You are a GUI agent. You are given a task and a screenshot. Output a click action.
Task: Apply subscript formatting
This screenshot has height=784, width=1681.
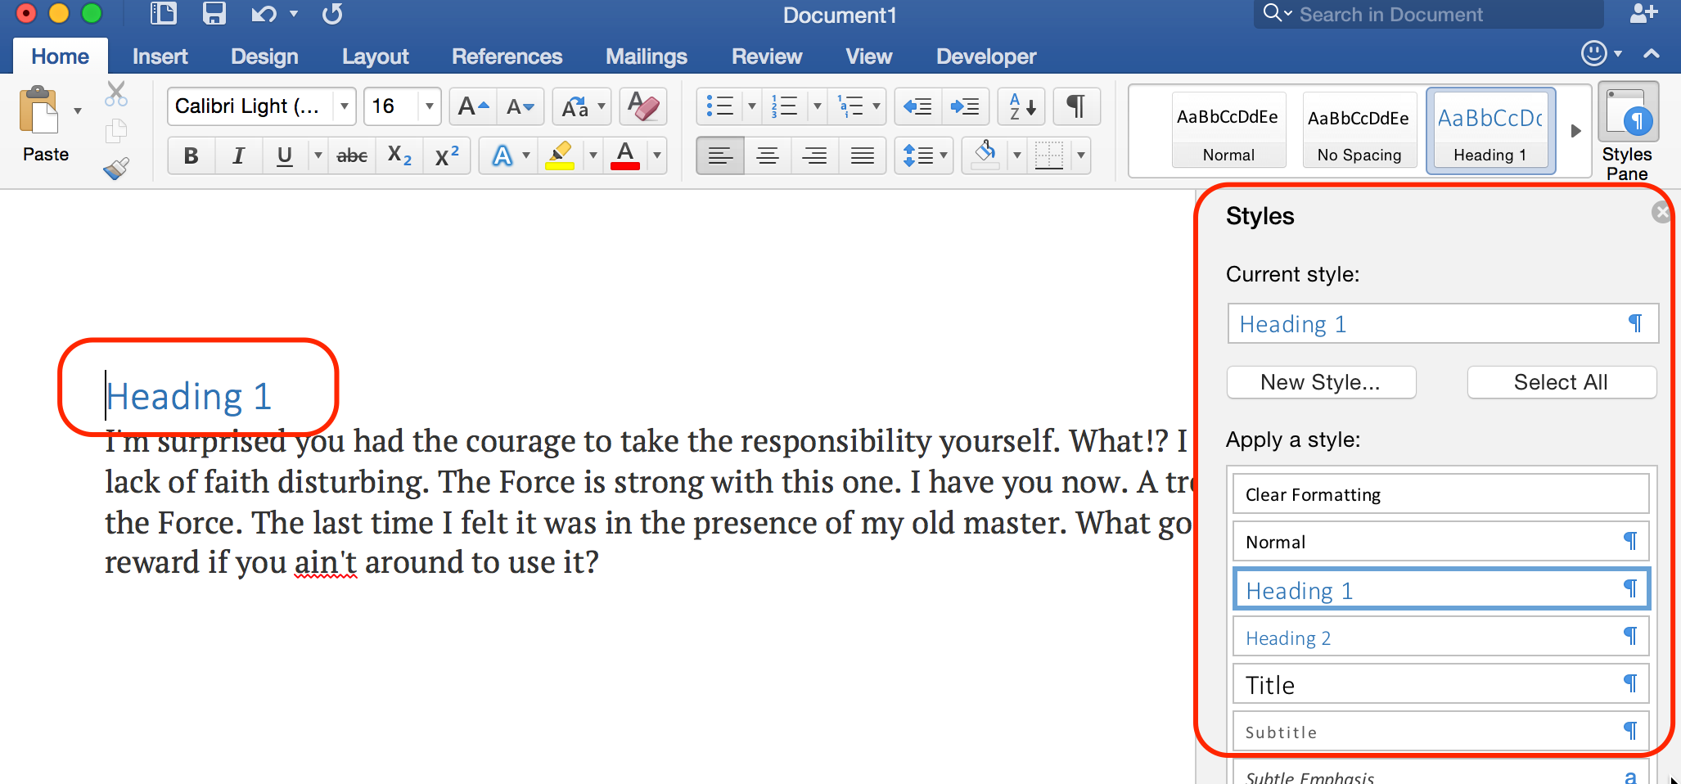click(399, 155)
